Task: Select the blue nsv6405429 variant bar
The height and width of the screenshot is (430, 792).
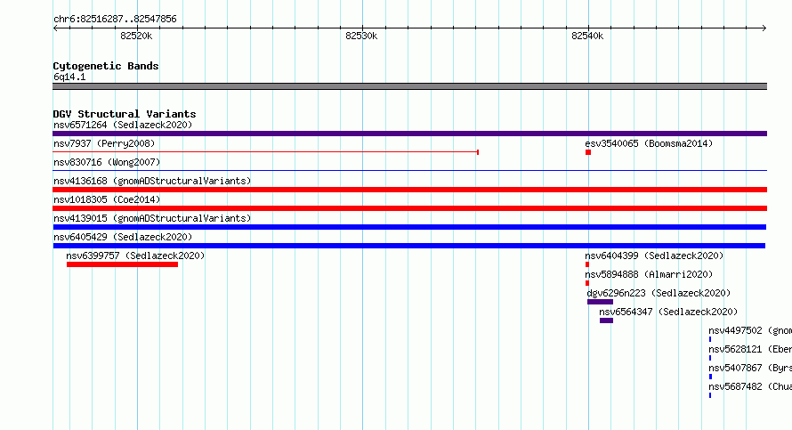Action: click(409, 246)
